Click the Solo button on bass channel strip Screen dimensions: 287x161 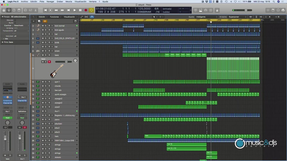(x=10, y=155)
